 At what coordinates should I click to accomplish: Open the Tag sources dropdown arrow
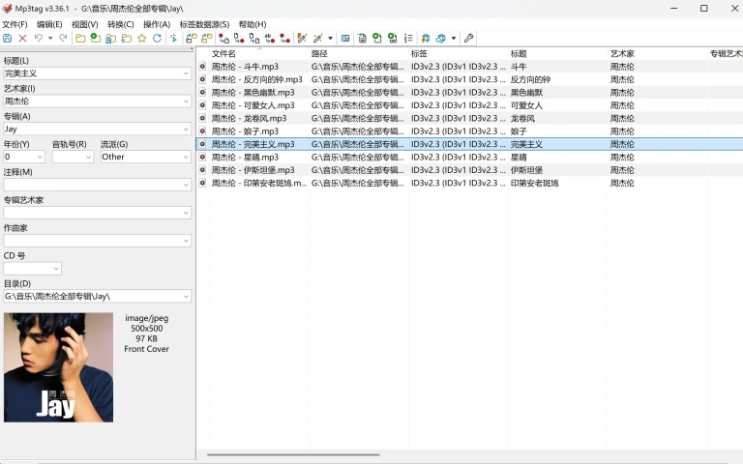pos(454,39)
